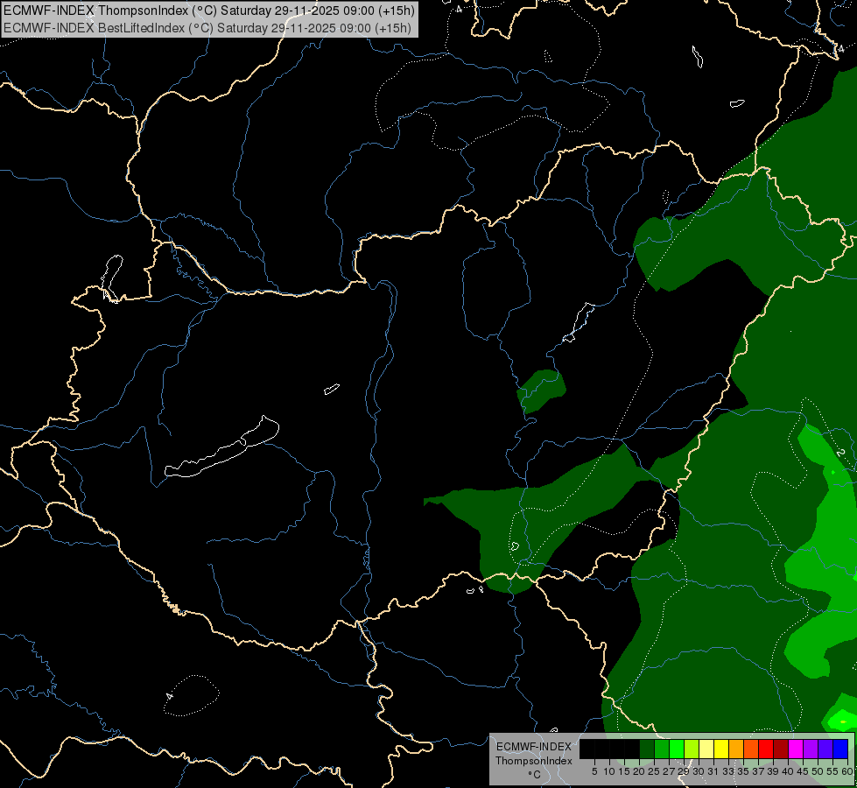Screen dimensions: 857x788
Task: Pick the violet 50–55 legend swatch
Action: (825, 749)
